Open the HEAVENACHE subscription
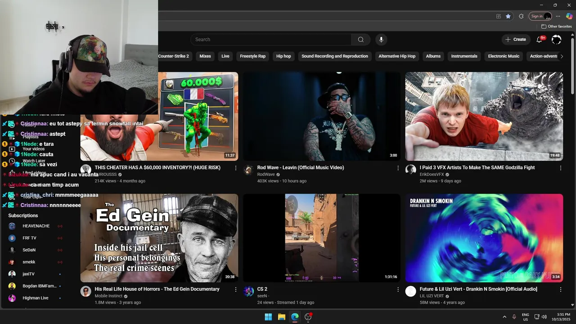Image resolution: width=576 pixels, height=324 pixels. 35,226
